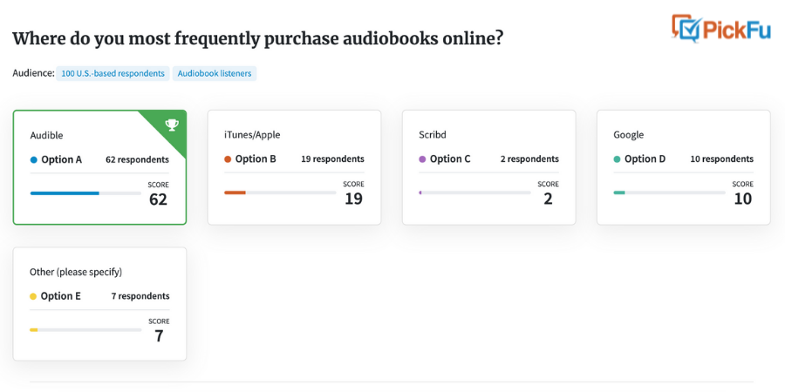Click the winner trophy icon on Audible

(x=172, y=125)
